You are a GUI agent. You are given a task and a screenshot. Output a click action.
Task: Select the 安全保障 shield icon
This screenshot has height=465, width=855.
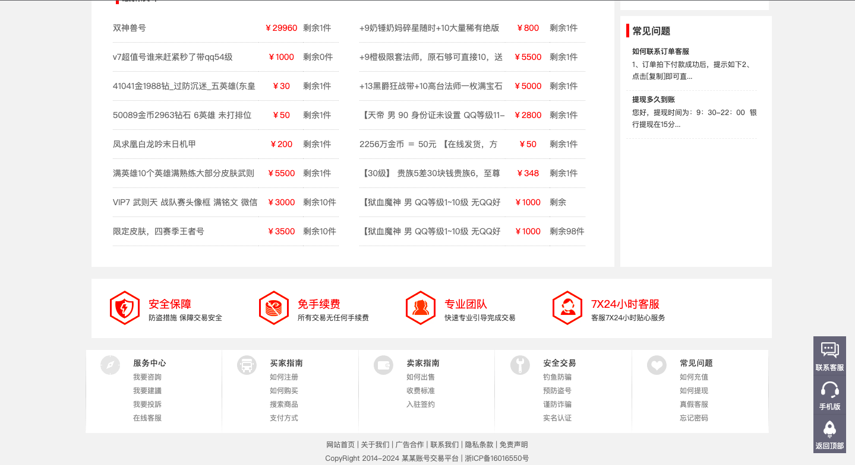coord(125,307)
